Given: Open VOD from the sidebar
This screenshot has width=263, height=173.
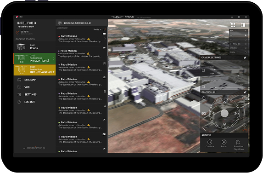Looking at the screenshot, I should point(27,87).
